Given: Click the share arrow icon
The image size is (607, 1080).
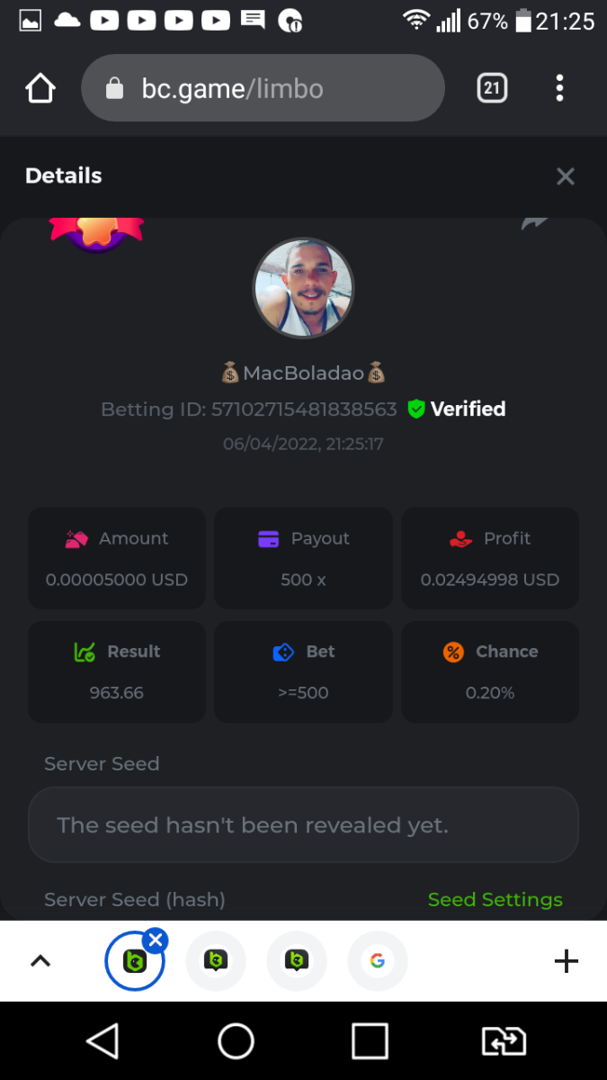Looking at the screenshot, I should 534,223.
